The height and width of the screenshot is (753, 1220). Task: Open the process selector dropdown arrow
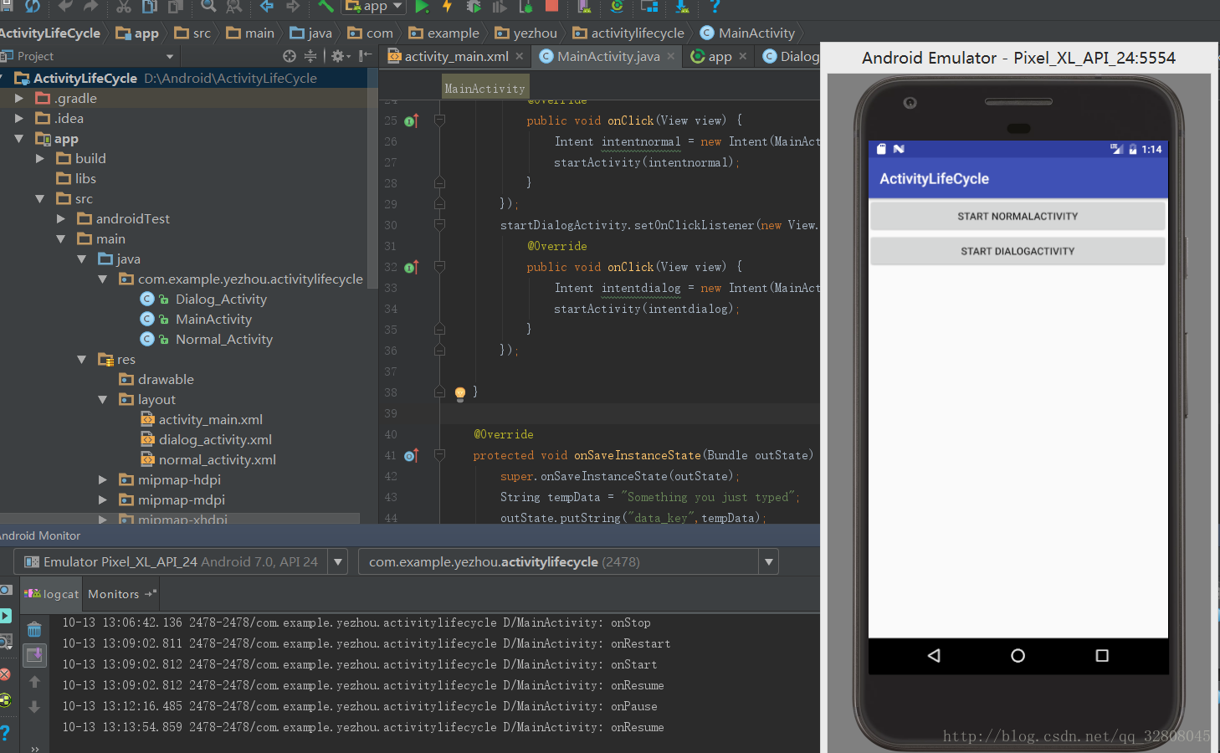(x=769, y=561)
